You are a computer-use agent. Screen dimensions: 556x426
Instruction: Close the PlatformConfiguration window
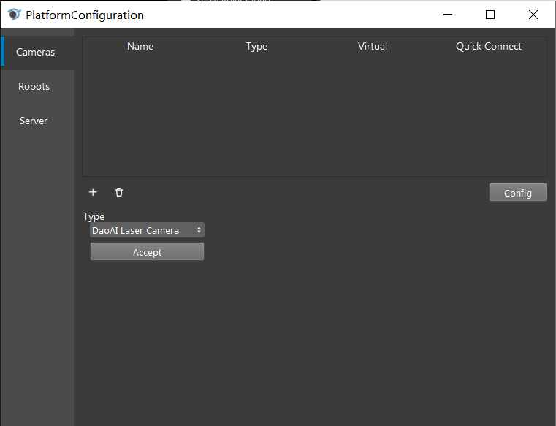pyautogui.click(x=533, y=15)
